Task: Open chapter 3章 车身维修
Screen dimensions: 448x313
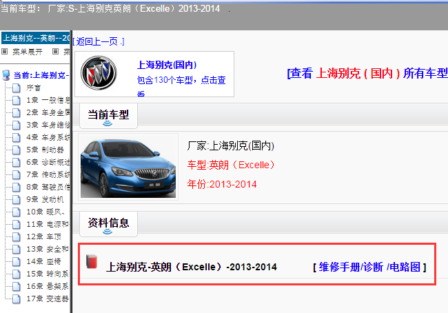Action: (x=48, y=125)
